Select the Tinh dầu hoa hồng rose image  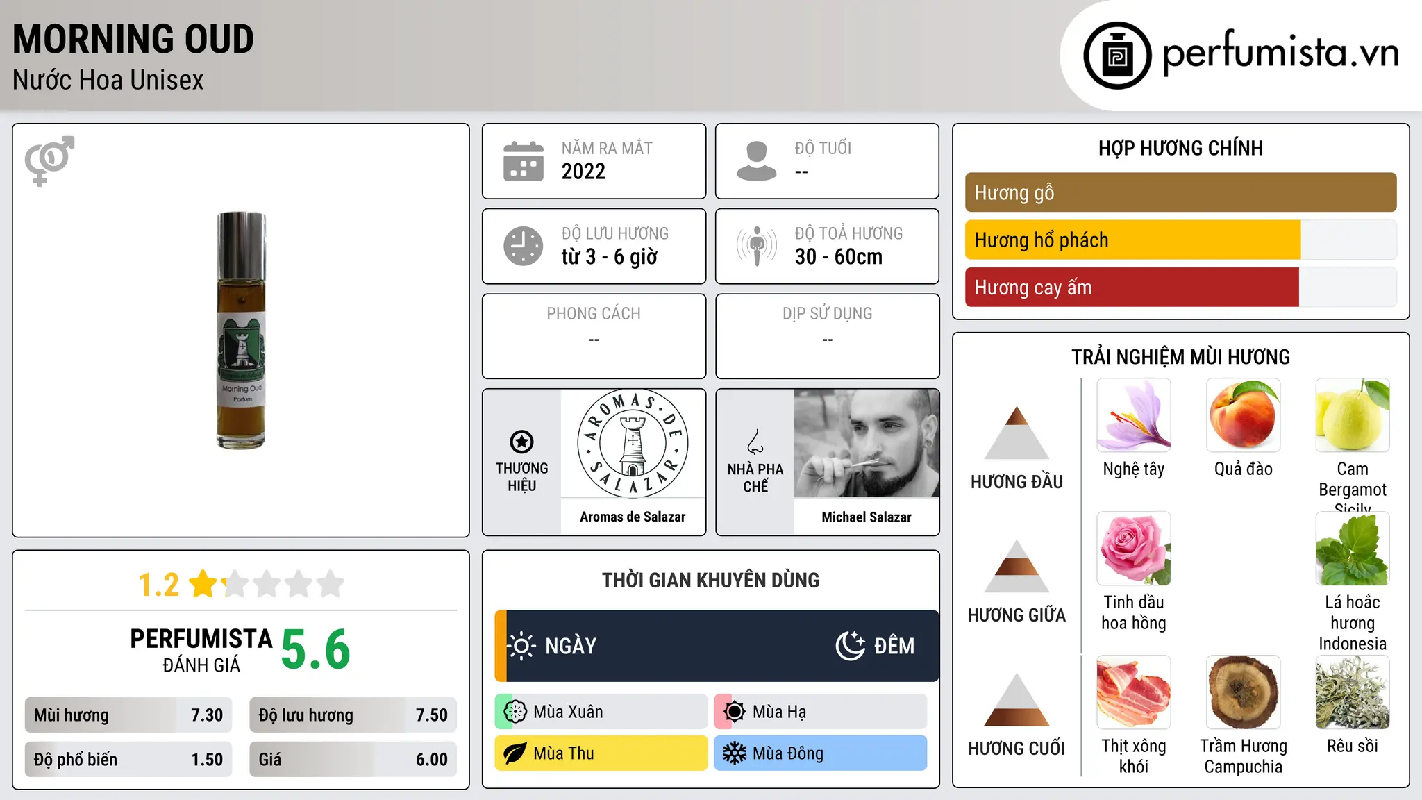[x=1134, y=549]
